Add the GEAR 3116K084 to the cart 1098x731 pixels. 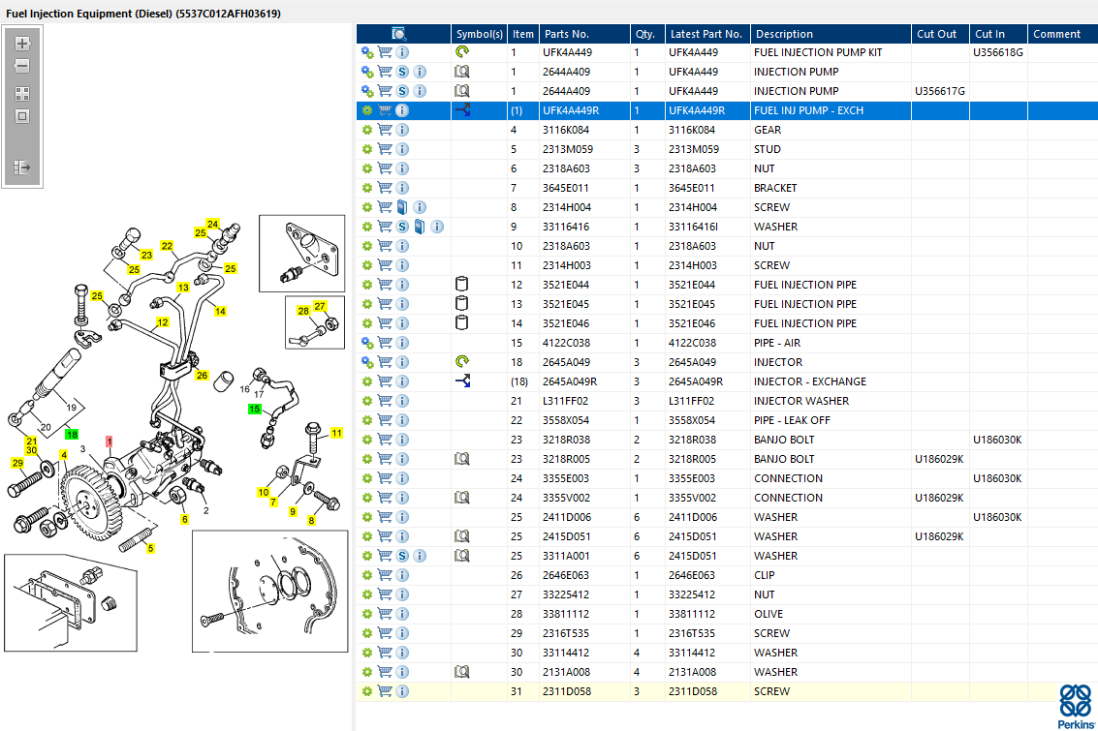(385, 130)
